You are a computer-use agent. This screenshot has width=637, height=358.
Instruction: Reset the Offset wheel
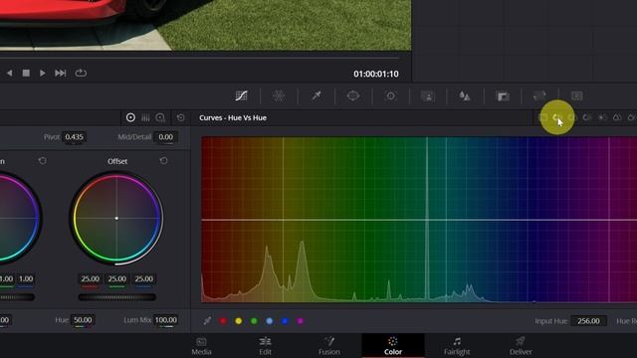163,161
